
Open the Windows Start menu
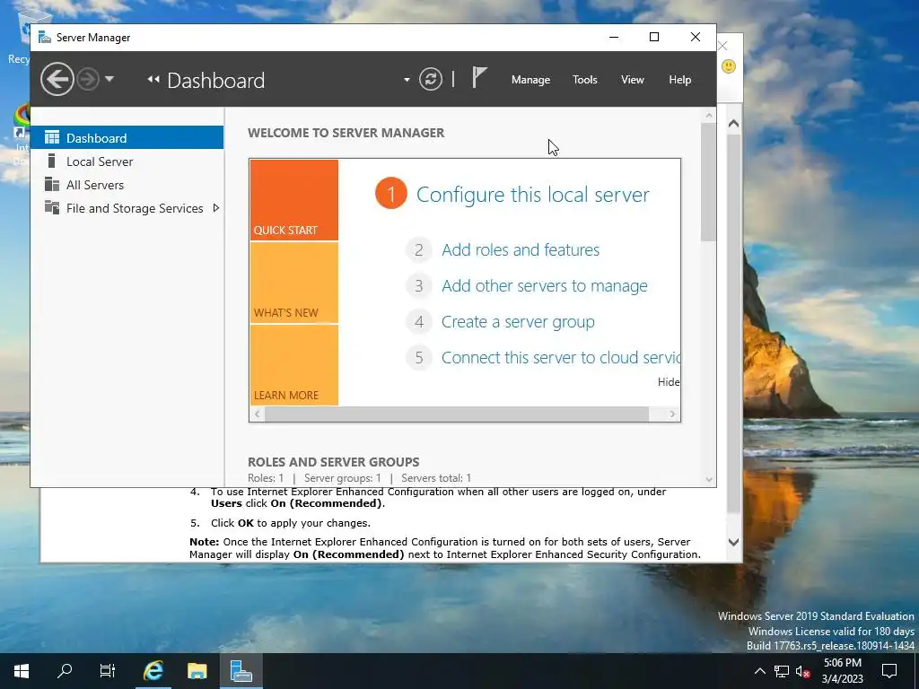pos(22,671)
